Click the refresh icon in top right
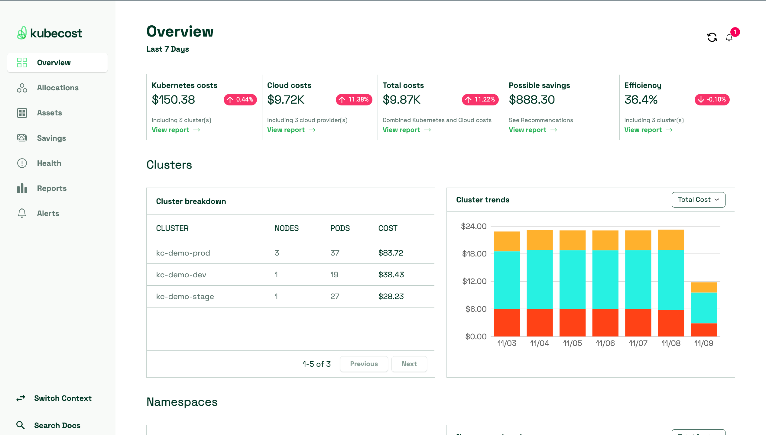The image size is (766, 435). [712, 37]
